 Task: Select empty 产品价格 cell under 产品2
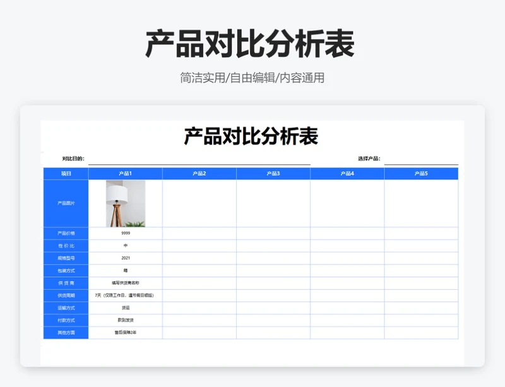click(199, 234)
